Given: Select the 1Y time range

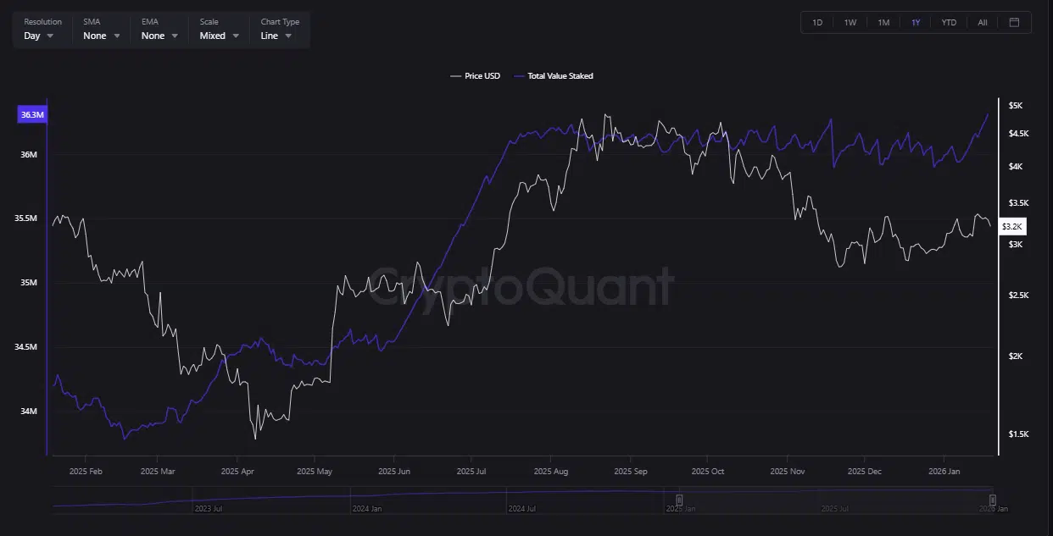Looking at the screenshot, I should [x=916, y=22].
